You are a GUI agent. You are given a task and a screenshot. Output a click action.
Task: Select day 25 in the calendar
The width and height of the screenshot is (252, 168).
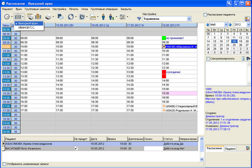click(x=234, y=45)
